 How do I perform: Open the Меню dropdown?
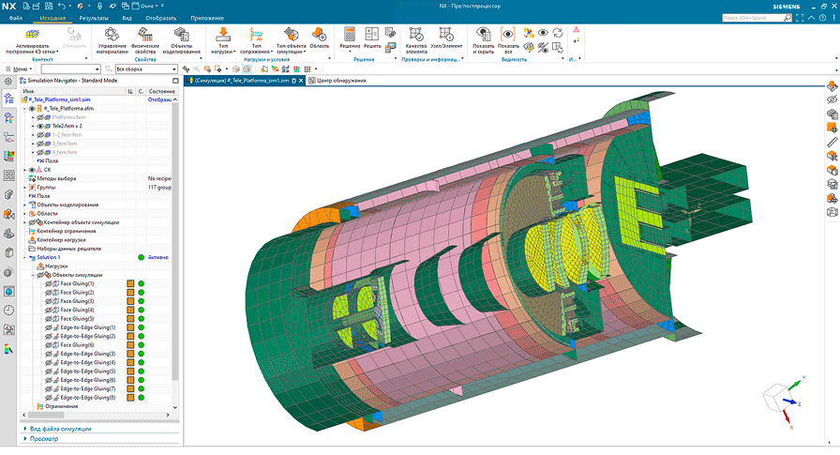[x=20, y=69]
